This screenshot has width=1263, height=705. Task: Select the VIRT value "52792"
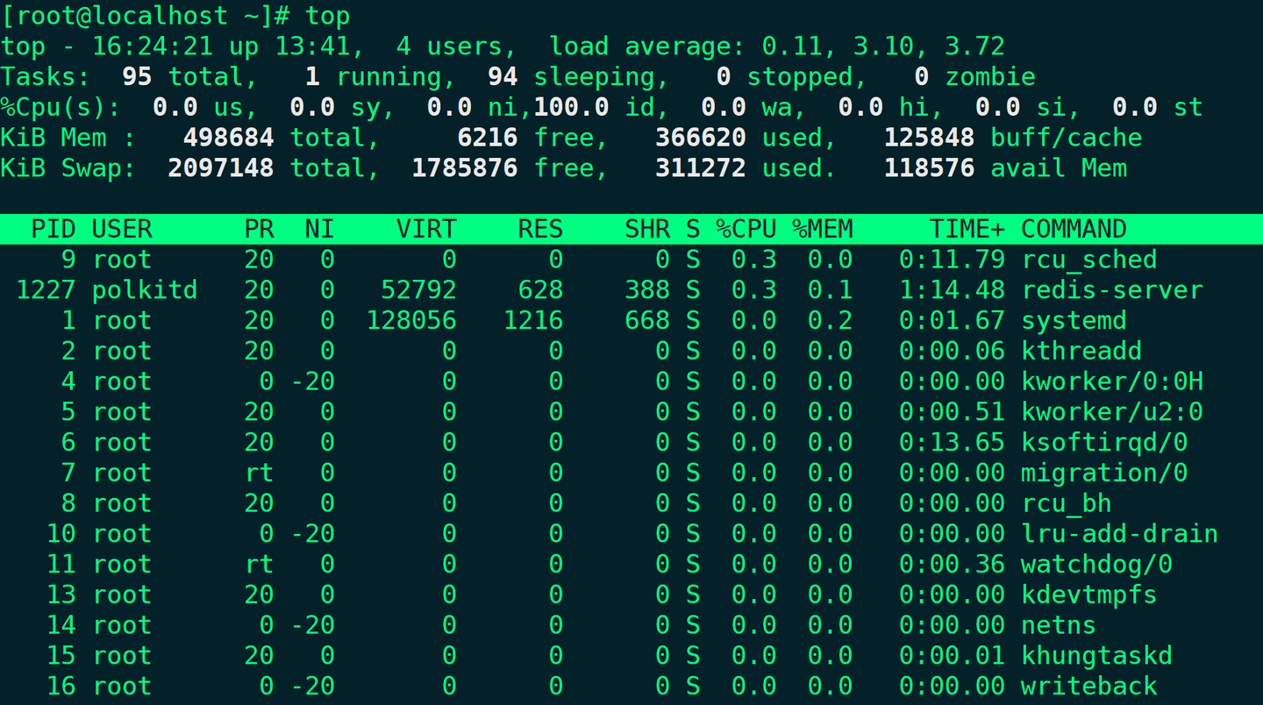(x=419, y=290)
